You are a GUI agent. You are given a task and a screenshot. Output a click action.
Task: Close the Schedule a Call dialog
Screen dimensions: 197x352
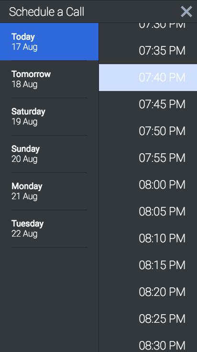point(186,11)
